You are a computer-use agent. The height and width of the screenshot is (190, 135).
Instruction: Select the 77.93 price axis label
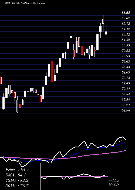[126, 56]
